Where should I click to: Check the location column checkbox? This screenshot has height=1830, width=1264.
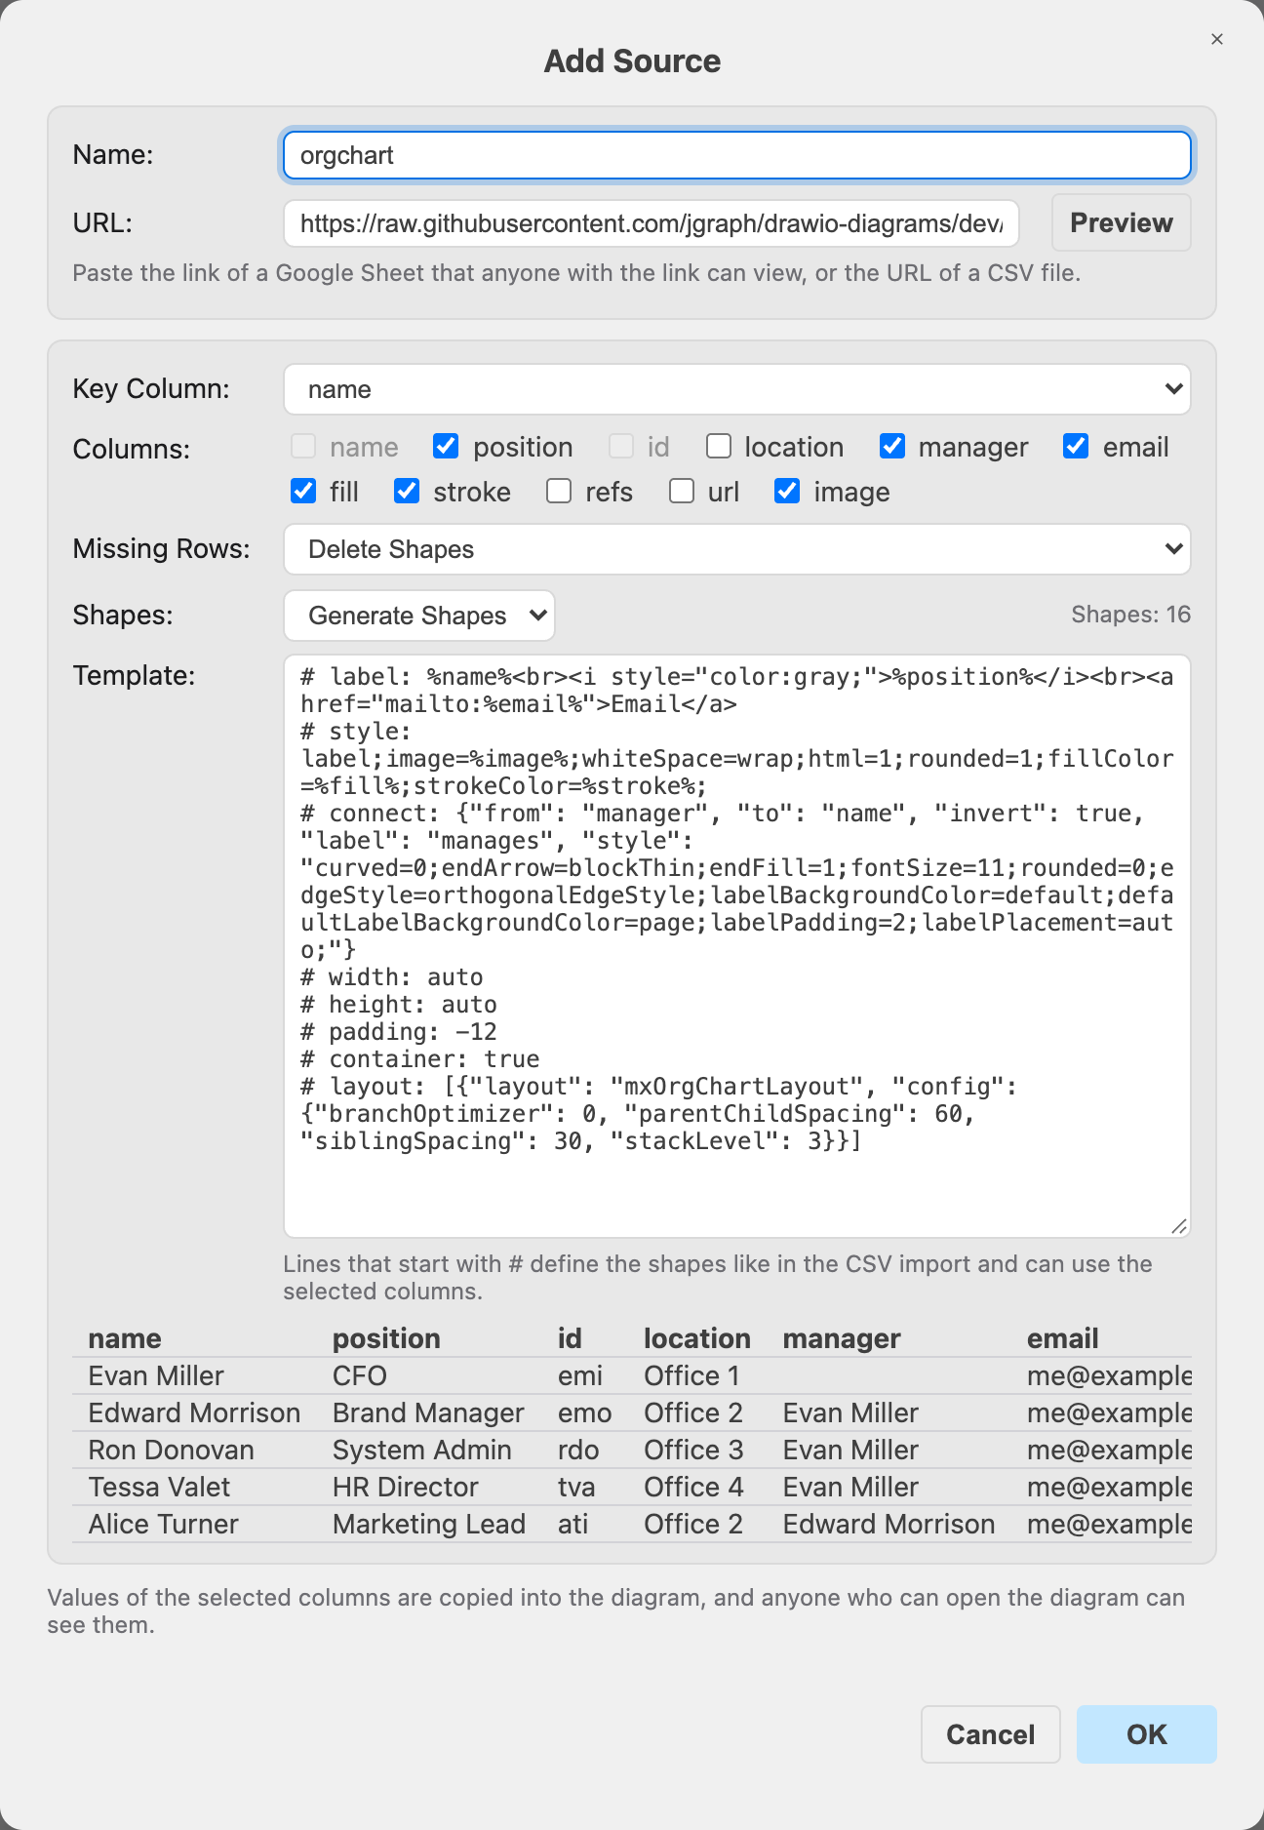click(x=719, y=446)
